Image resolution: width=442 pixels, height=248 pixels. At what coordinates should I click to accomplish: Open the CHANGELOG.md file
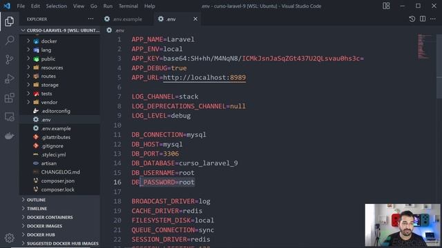[60, 172]
